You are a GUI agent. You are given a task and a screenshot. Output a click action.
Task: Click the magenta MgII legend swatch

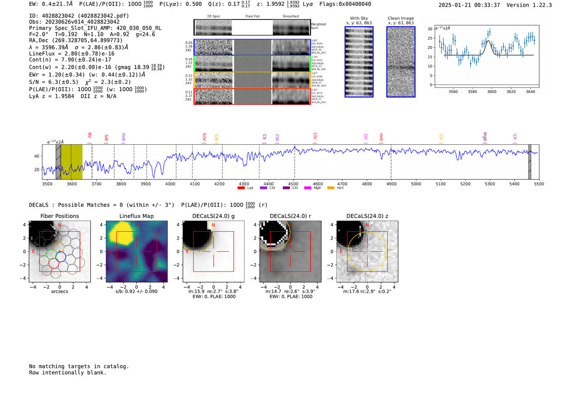click(x=308, y=188)
